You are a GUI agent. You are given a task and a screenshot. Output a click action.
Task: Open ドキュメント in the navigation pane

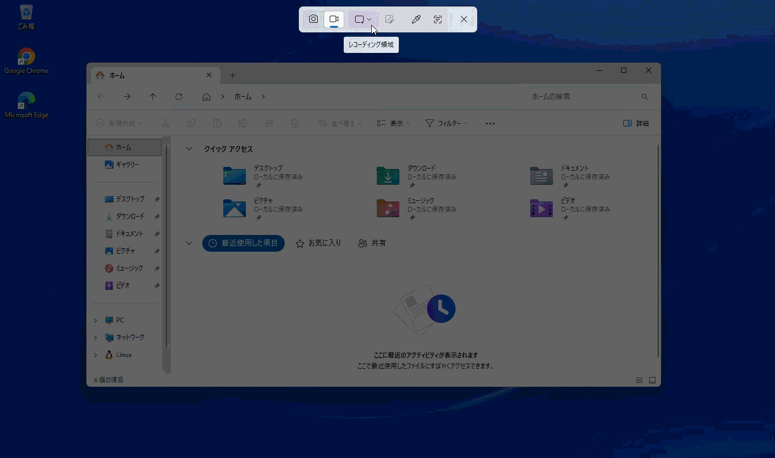click(125, 234)
